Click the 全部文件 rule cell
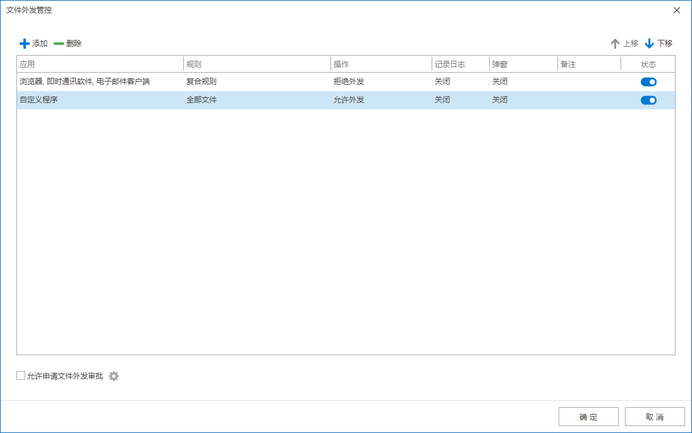Image resolution: width=692 pixels, height=433 pixels. click(202, 100)
